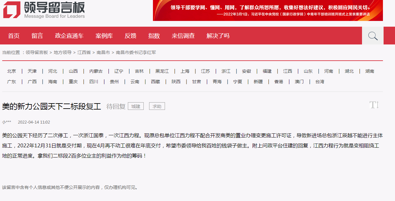Viewport: 395px width, 201px height.
Task: Open the 首页 navigation tab
Action: pos(14,36)
